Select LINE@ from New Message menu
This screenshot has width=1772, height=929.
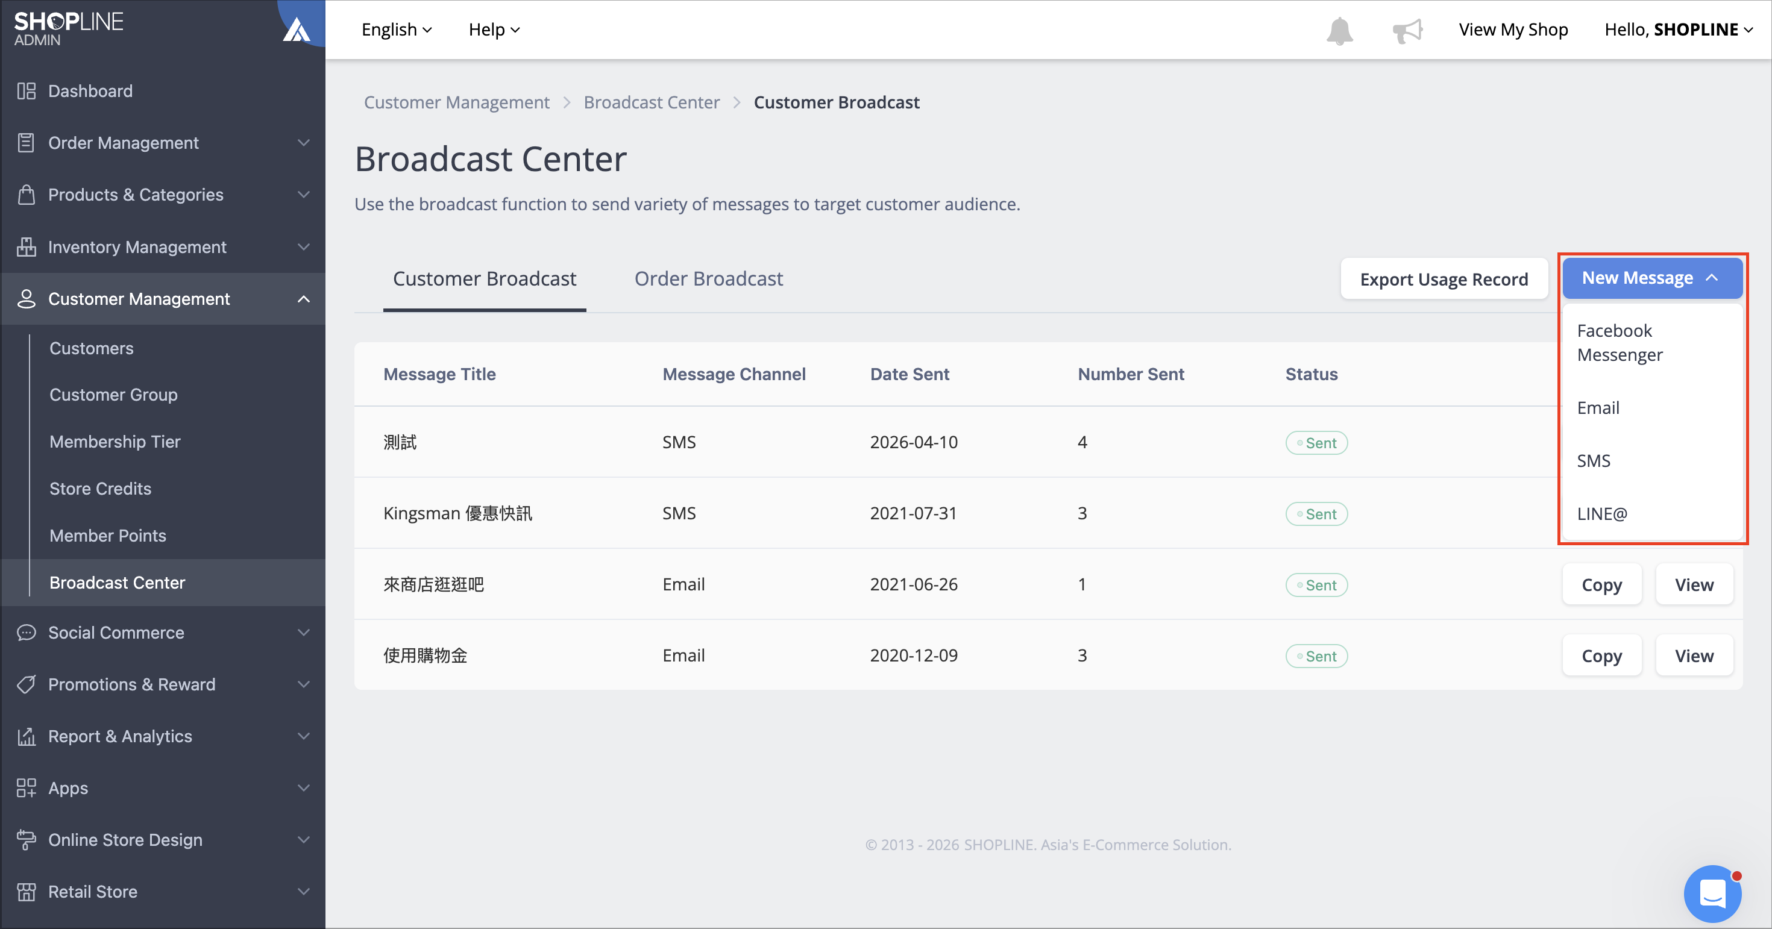[x=1652, y=514]
